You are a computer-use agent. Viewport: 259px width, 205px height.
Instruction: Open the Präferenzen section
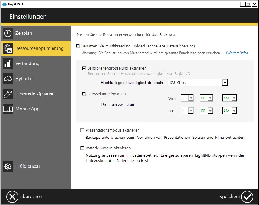coord(36,166)
